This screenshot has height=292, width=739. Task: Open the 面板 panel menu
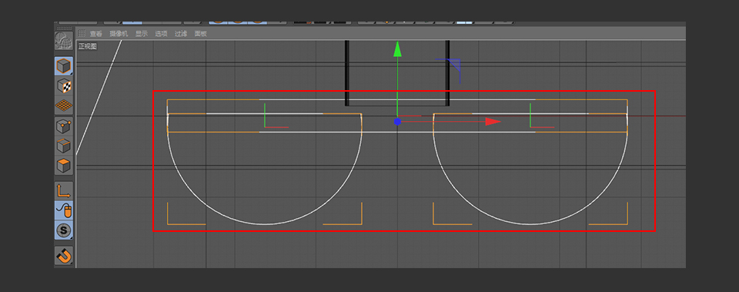point(201,33)
